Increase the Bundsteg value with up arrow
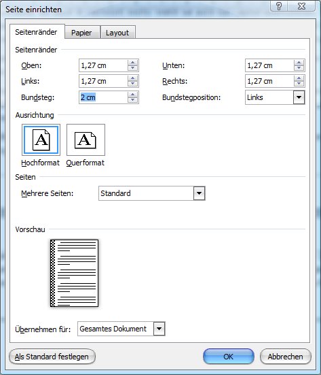This screenshot has width=321, height=375. click(132, 95)
